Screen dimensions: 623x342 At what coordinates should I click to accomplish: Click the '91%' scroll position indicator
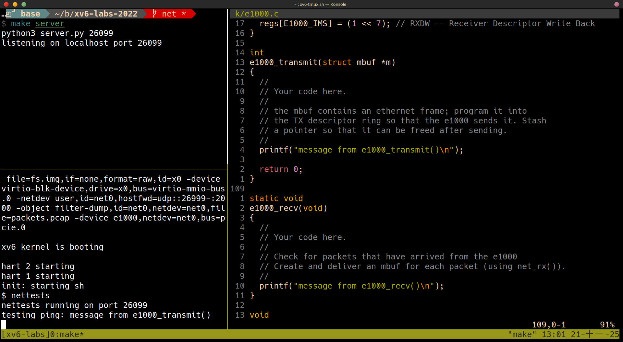click(607, 325)
